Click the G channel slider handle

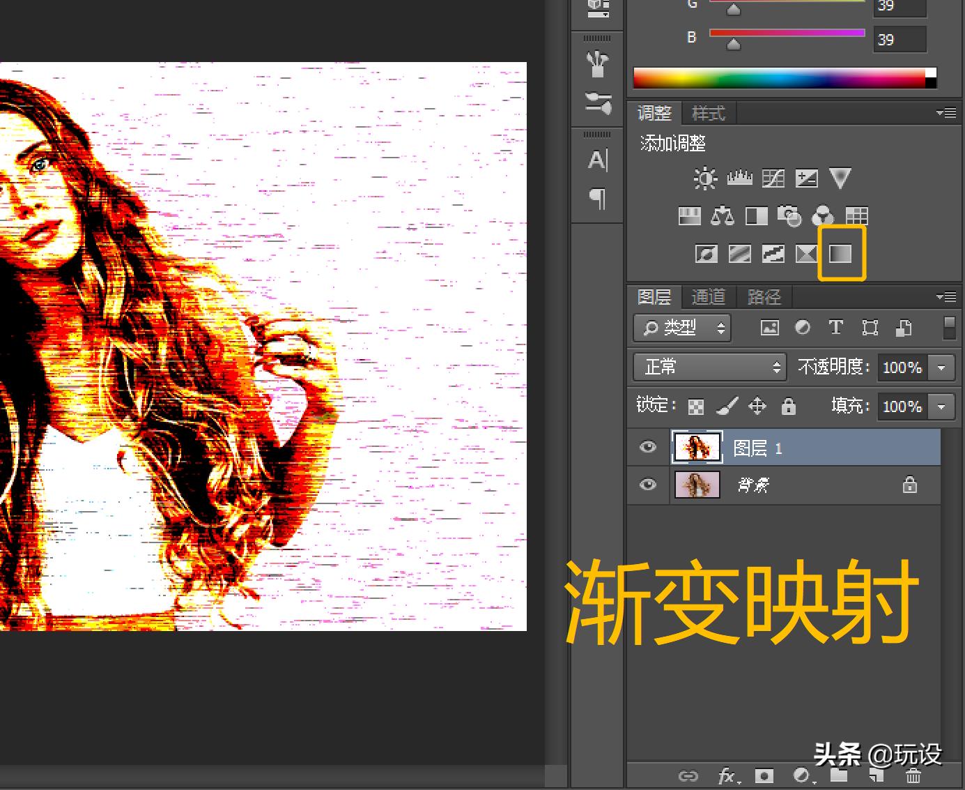pos(734,10)
